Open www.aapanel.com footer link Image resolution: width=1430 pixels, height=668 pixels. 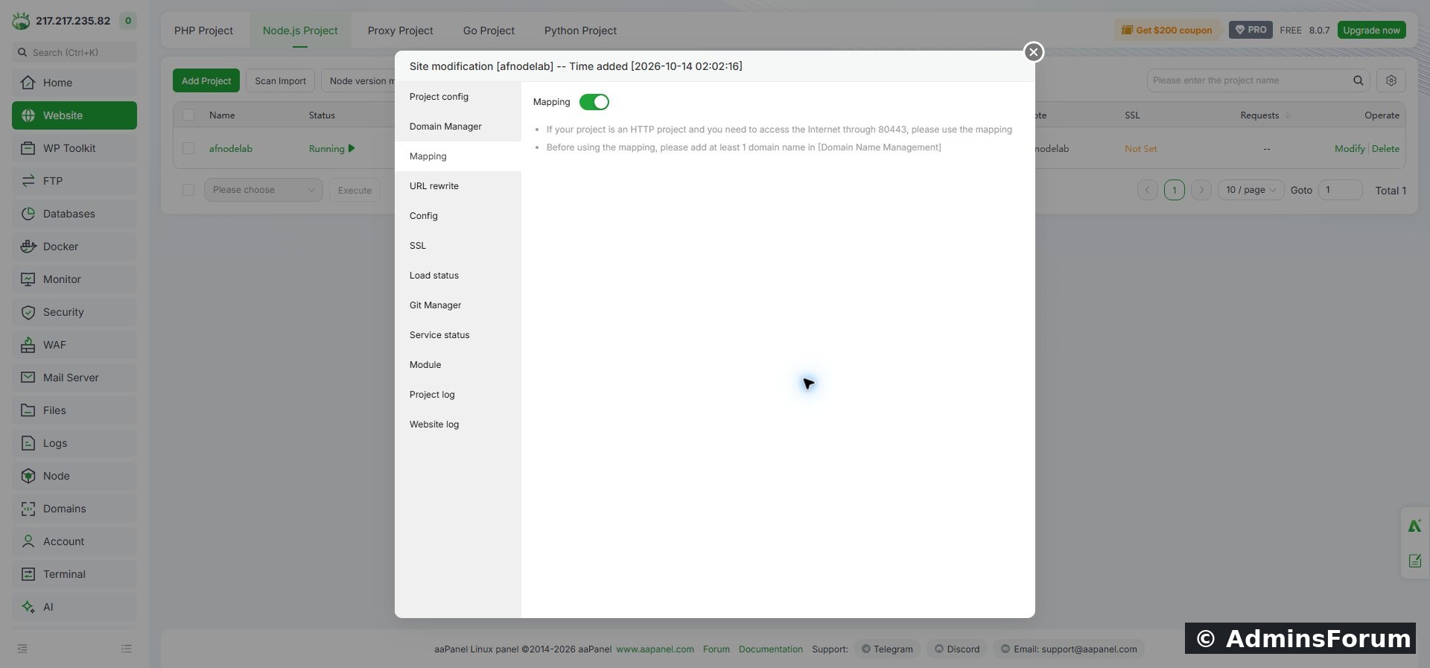click(x=655, y=649)
